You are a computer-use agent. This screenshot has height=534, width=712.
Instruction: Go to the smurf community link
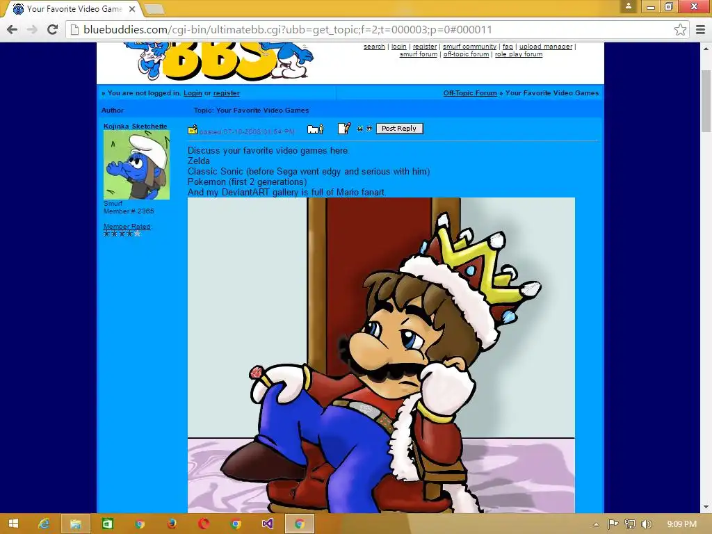tap(469, 47)
